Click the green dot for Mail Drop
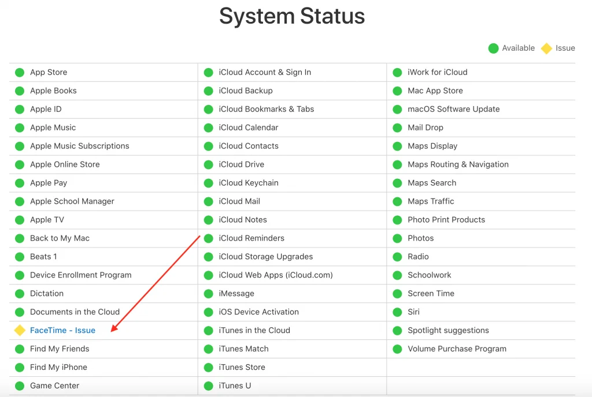The height and width of the screenshot is (397, 592). pyautogui.click(x=397, y=128)
